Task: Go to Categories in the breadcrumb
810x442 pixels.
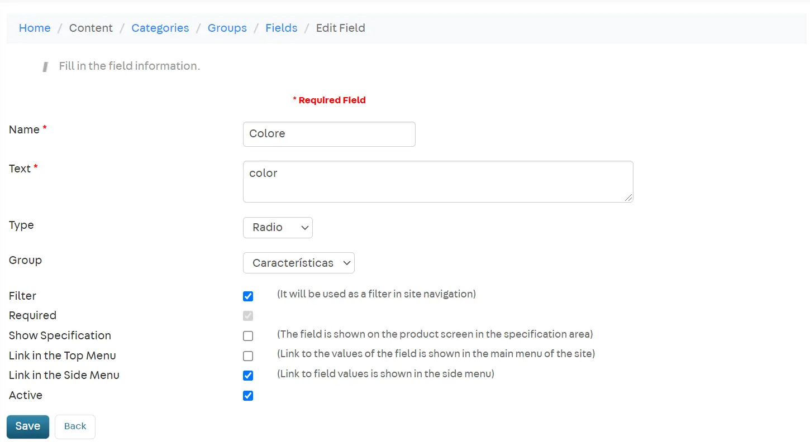Action: pos(160,28)
